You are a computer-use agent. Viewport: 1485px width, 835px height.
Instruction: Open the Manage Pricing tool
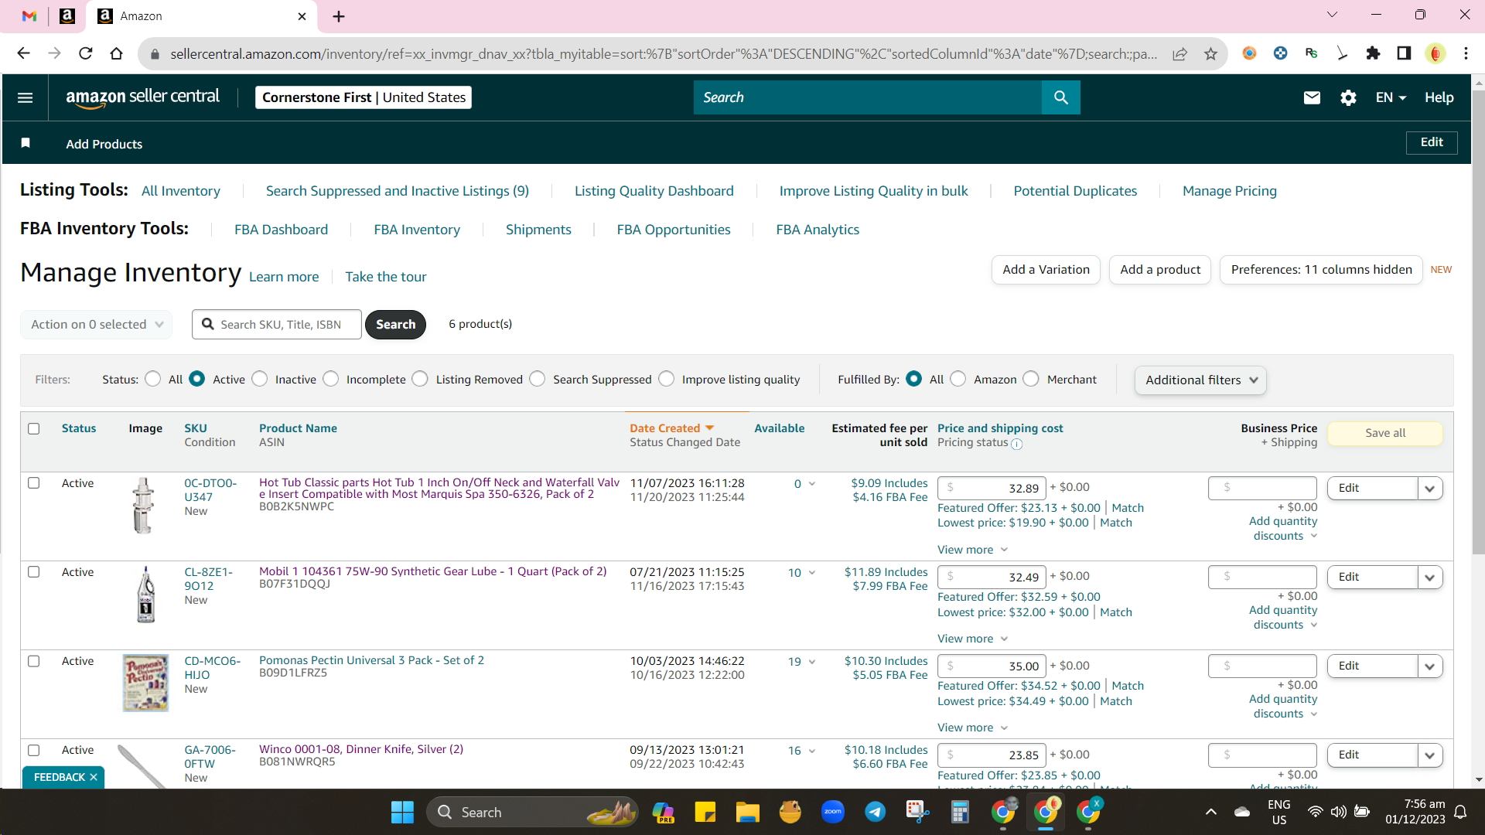click(1230, 191)
